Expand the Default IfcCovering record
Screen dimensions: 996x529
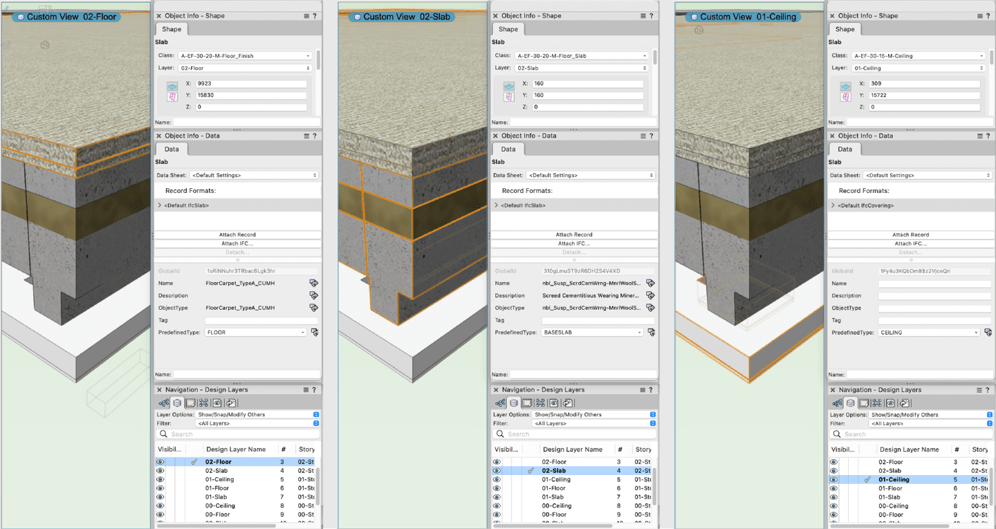point(833,205)
